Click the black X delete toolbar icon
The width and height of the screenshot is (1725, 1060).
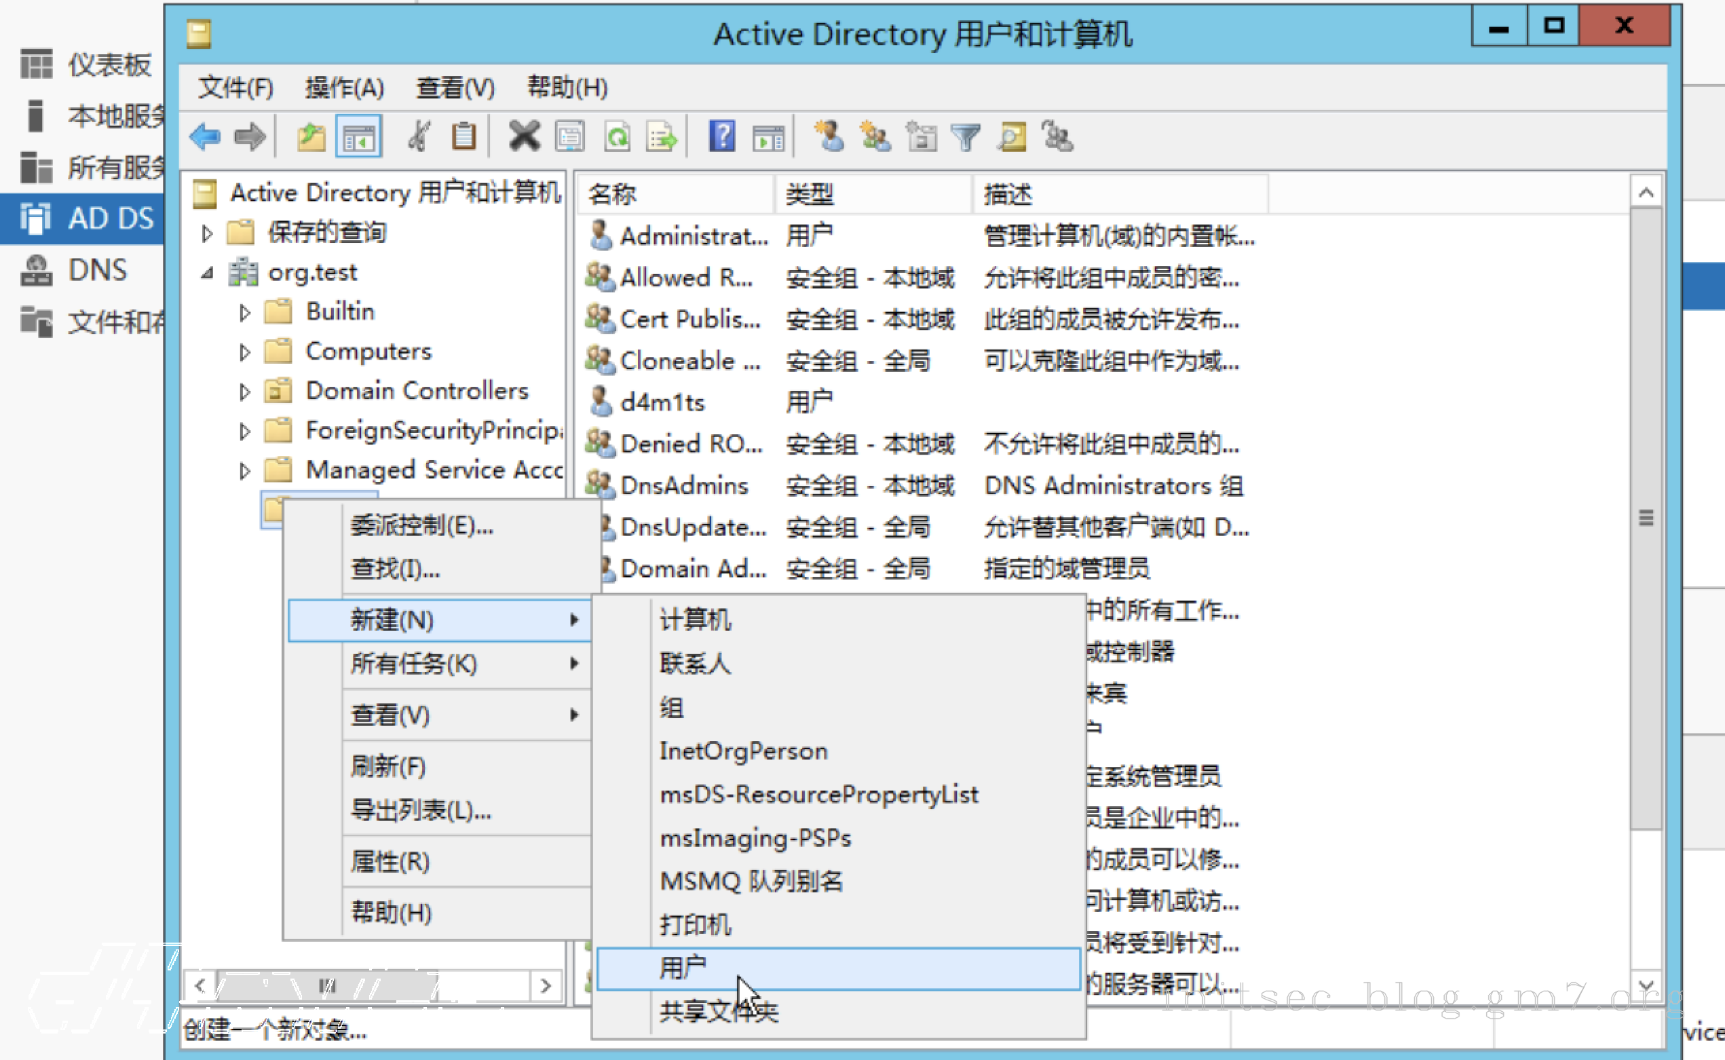(524, 136)
